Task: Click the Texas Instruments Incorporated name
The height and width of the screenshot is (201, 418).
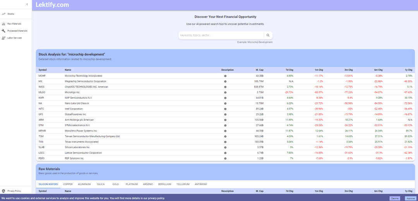Action: [82, 142]
